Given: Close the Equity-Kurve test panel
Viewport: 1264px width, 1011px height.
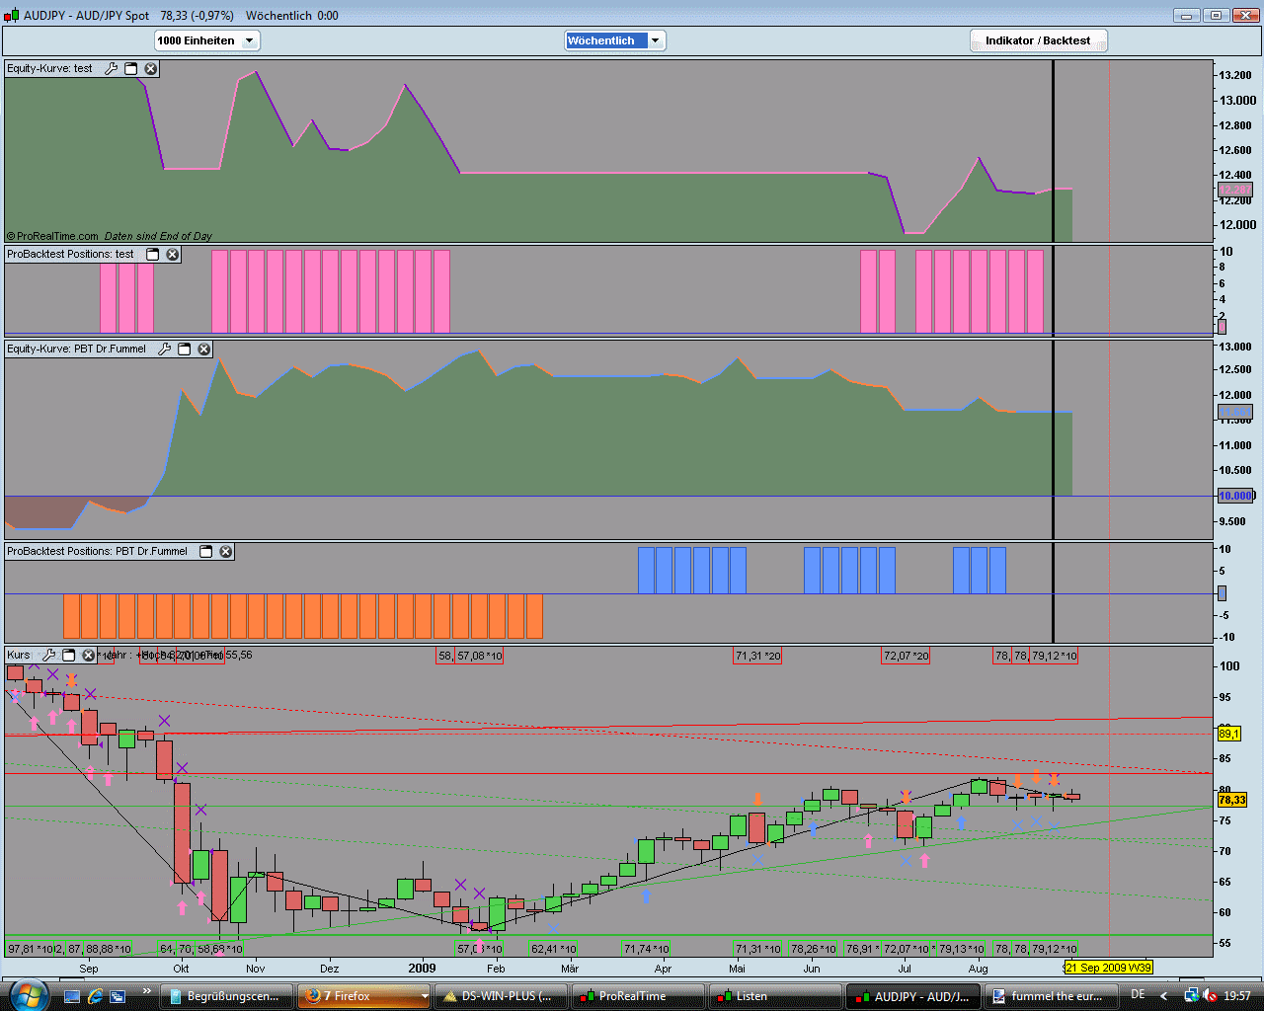Looking at the screenshot, I should pos(150,69).
